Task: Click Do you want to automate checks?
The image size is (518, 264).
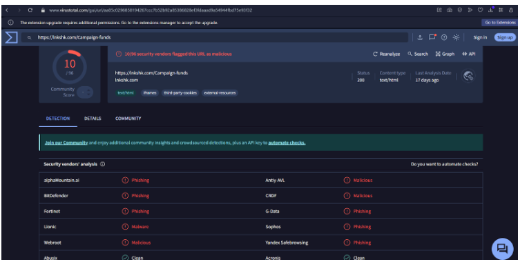Action: click(444, 164)
